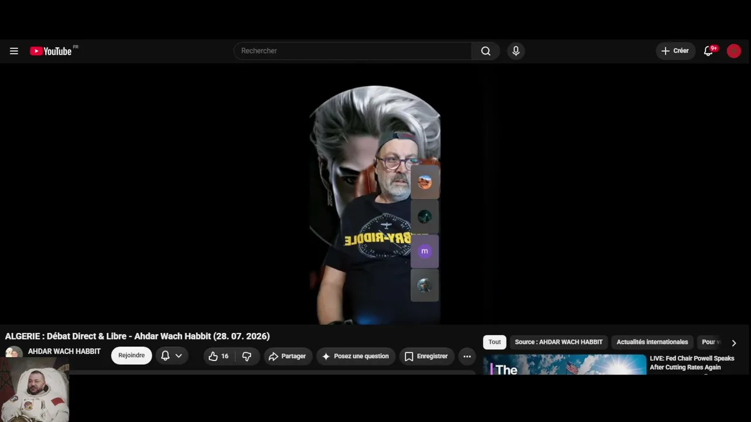Click the Partager share button
This screenshot has height=422, width=751.
(287, 356)
